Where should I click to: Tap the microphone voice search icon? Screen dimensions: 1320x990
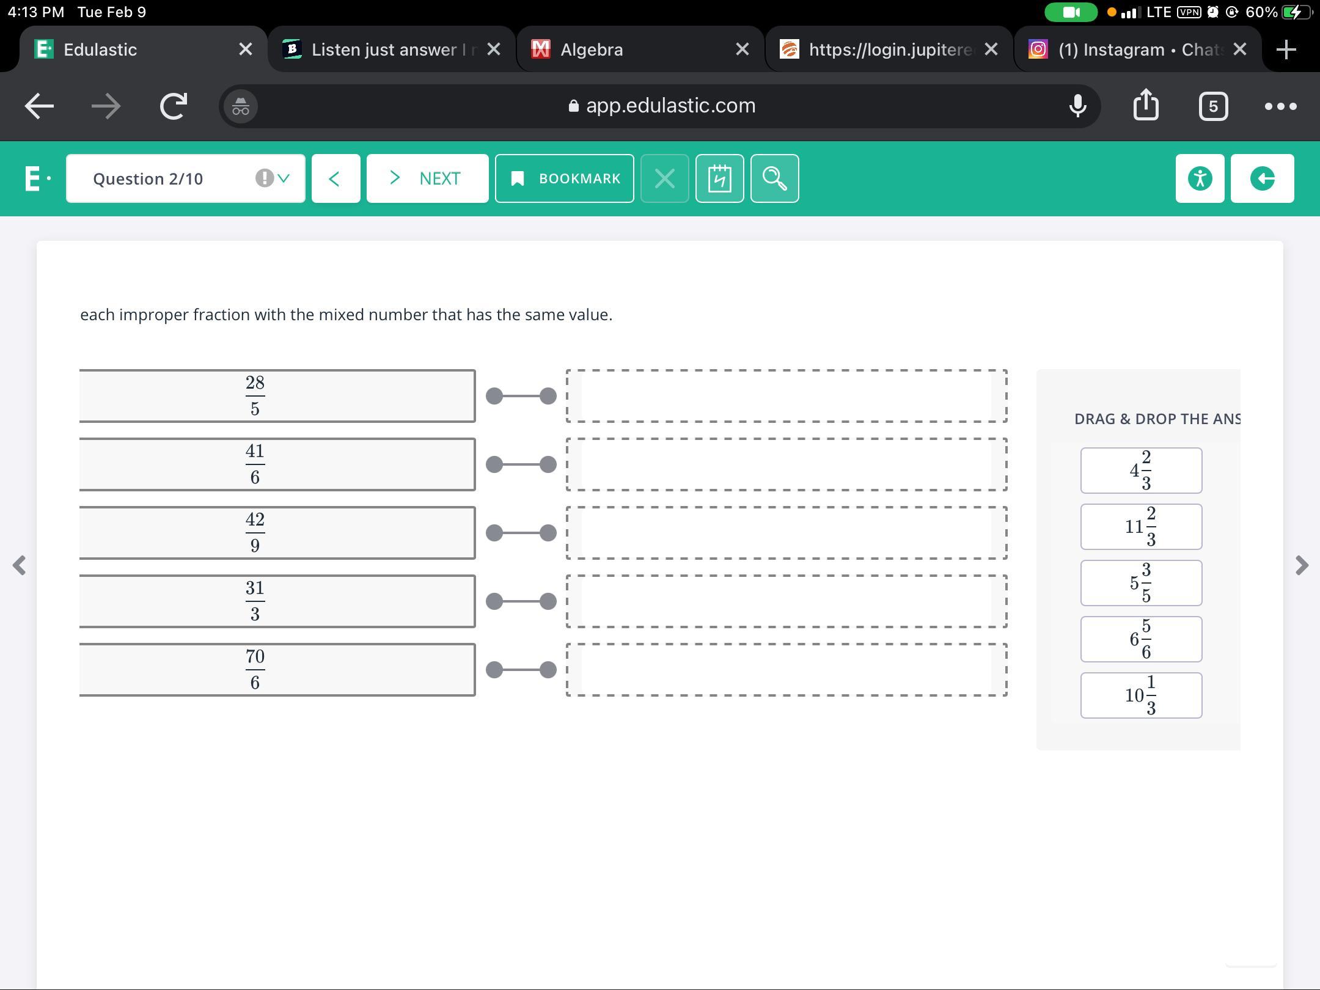[x=1078, y=106]
